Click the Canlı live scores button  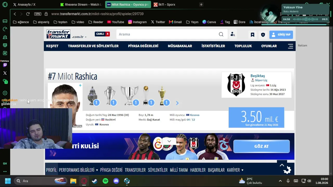click(x=102, y=34)
